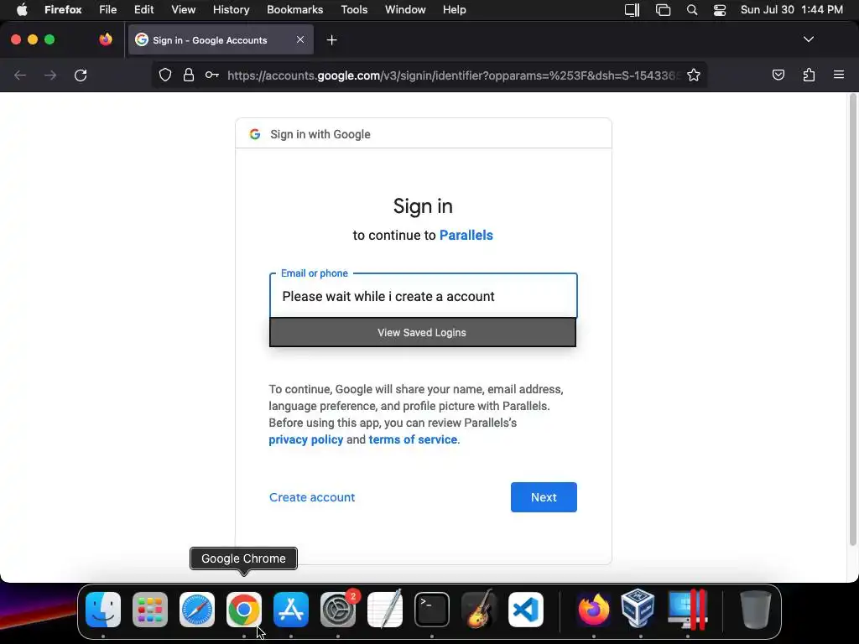Open the Extensions puzzle icon
The height and width of the screenshot is (644, 859).
809,75
